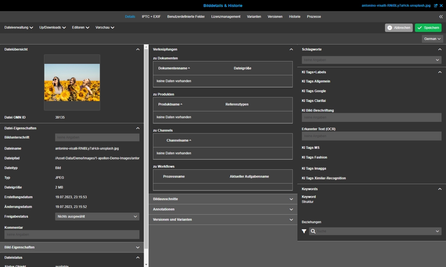446x267 pixels.
Task: Sort by Dokumentenname column arrow
Action: click(189, 68)
